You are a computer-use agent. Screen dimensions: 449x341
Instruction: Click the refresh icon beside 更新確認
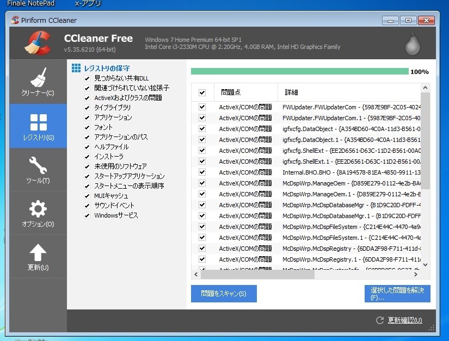point(380,320)
